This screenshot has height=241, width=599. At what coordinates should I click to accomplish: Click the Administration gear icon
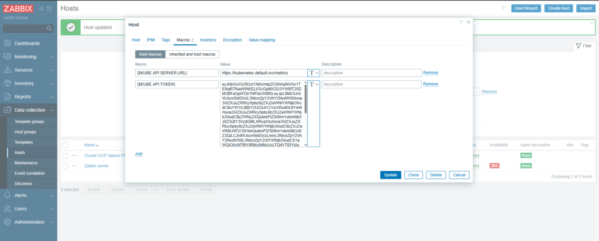[x=7, y=222]
